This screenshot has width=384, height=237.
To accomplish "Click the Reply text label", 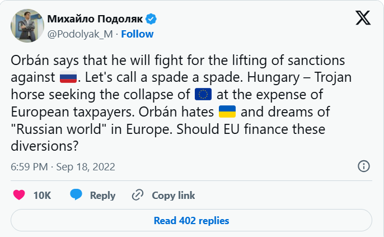I will (102, 195).
